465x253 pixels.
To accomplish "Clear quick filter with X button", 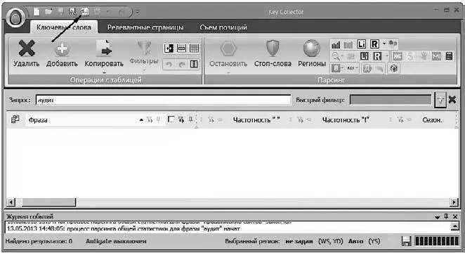I will point(452,100).
